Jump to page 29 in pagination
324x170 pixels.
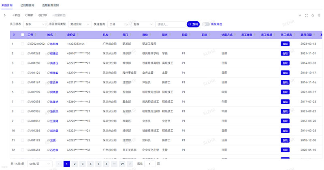(x=122, y=164)
